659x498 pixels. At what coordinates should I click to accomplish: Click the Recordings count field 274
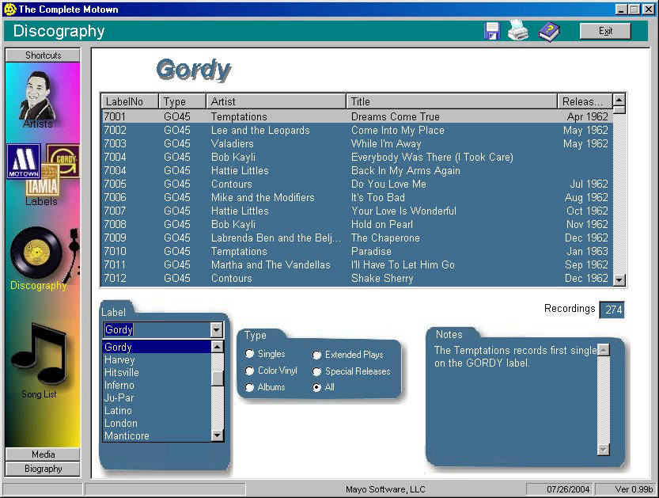[612, 310]
